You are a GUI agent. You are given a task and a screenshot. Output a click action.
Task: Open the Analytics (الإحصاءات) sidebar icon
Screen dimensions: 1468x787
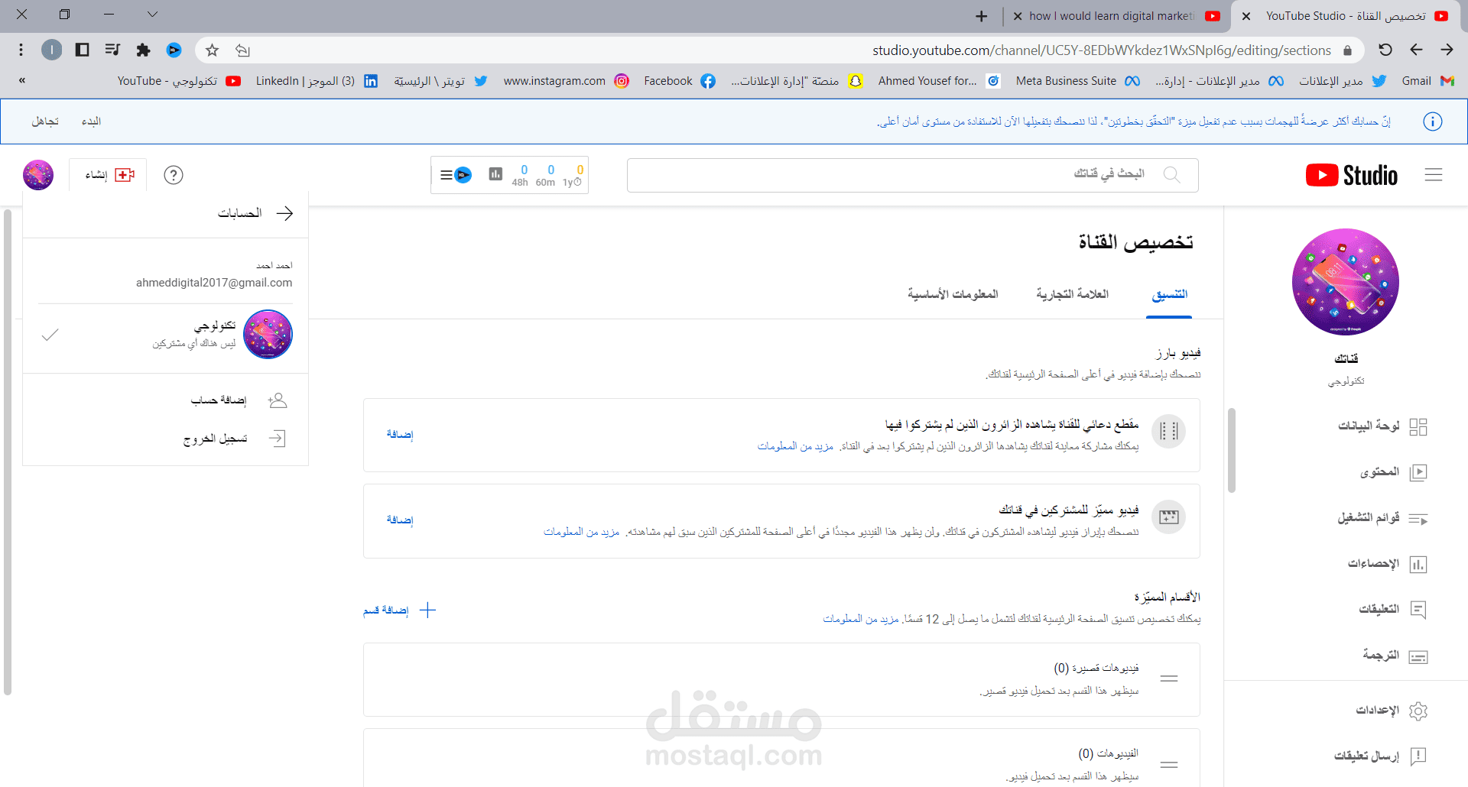(x=1418, y=564)
